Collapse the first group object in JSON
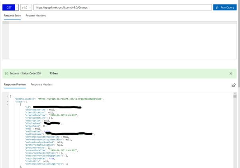This screenshot has height=168, width=240. point(8,104)
